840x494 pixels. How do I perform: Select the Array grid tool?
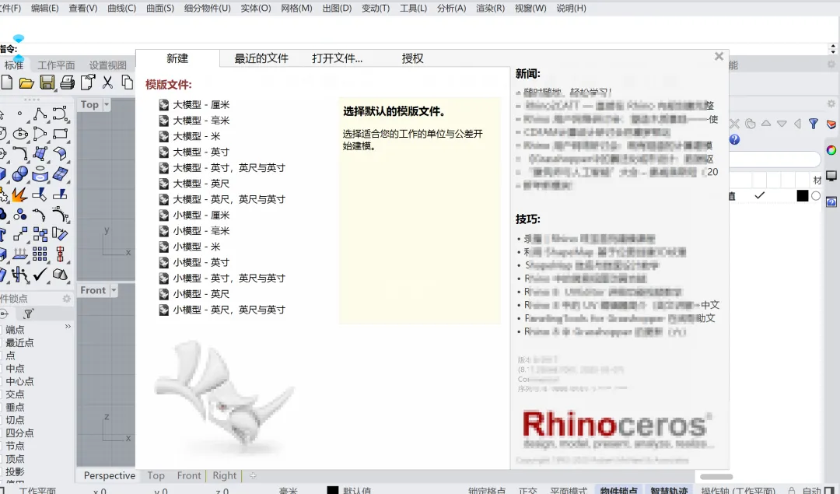tap(40, 254)
